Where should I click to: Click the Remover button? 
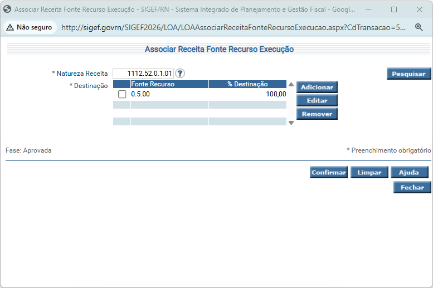pyautogui.click(x=317, y=114)
